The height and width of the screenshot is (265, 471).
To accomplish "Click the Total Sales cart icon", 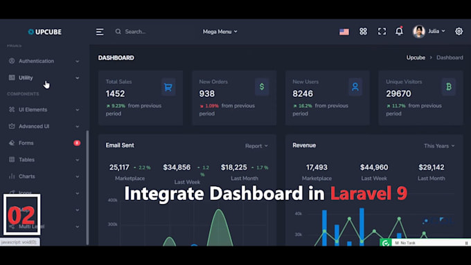I will point(168,87).
